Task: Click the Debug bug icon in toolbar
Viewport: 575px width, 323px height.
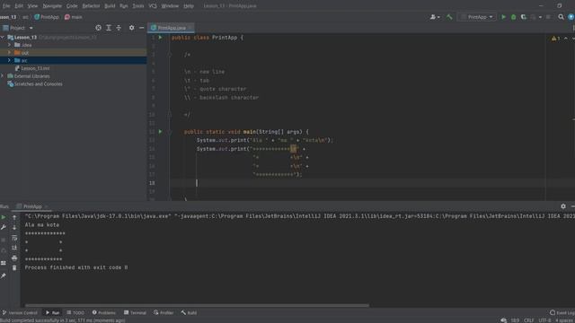Action: point(513,17)
